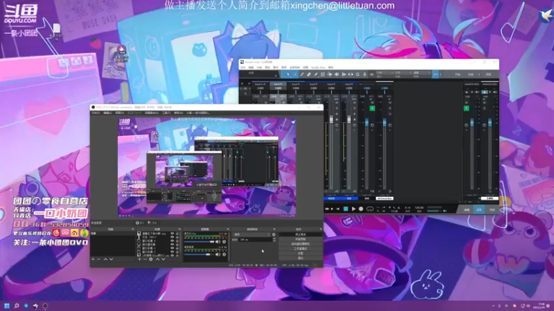Hide the 文本 (GDI+) source

coord(172,237)
